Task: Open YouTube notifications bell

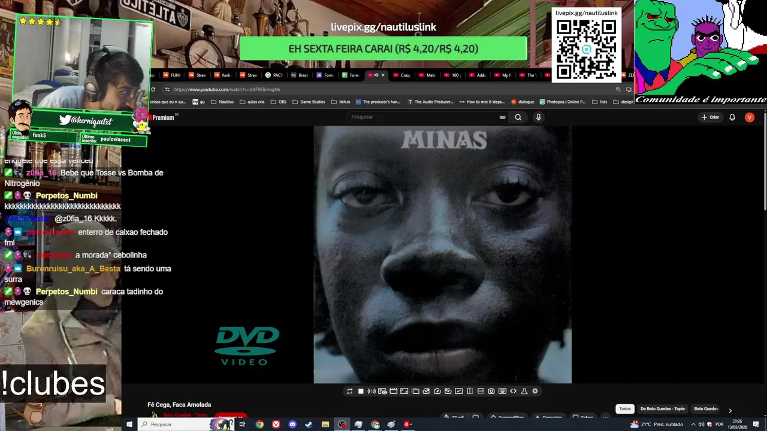Action: (732, 117)
